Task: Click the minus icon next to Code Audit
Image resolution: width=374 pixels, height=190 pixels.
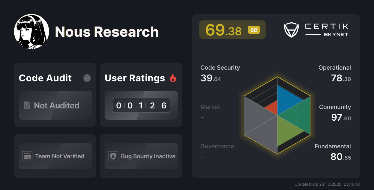Action: (x=87, y=78)
